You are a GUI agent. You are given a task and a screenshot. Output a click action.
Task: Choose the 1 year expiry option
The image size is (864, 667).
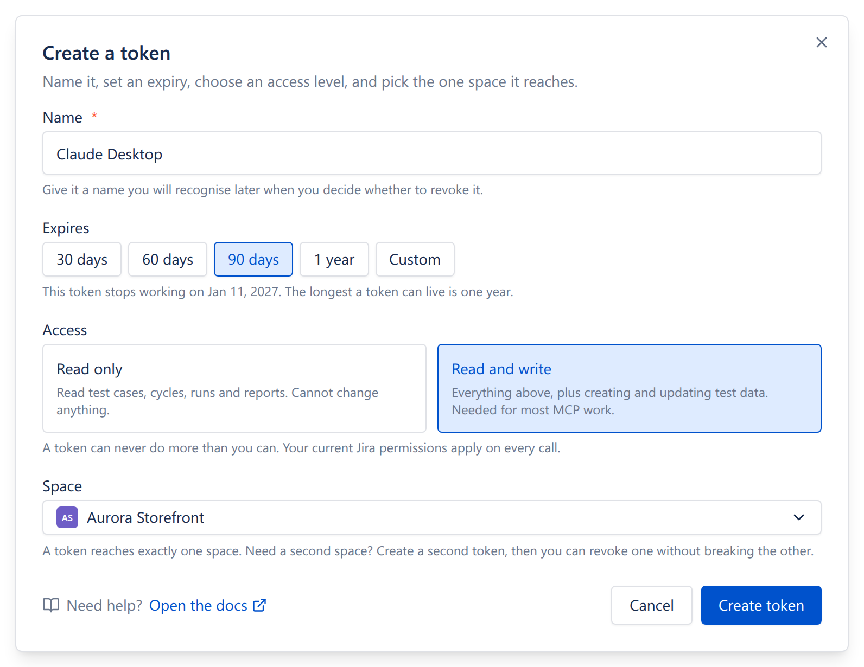(x=334, y=259)
